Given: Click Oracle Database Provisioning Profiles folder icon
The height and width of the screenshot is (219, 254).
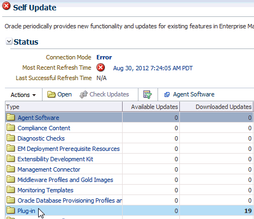Looking at the screenshot, I should (11, 200).
